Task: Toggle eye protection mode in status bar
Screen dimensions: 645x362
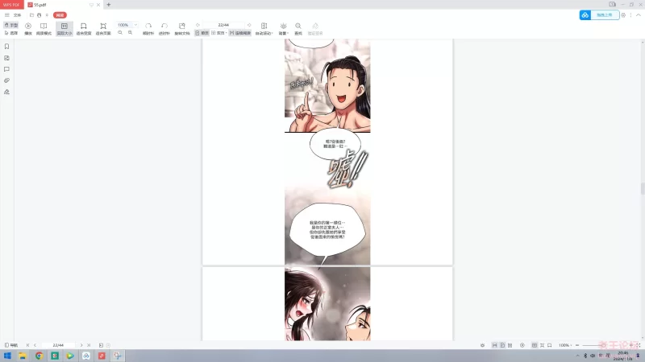Action: (x=482, y=345)
